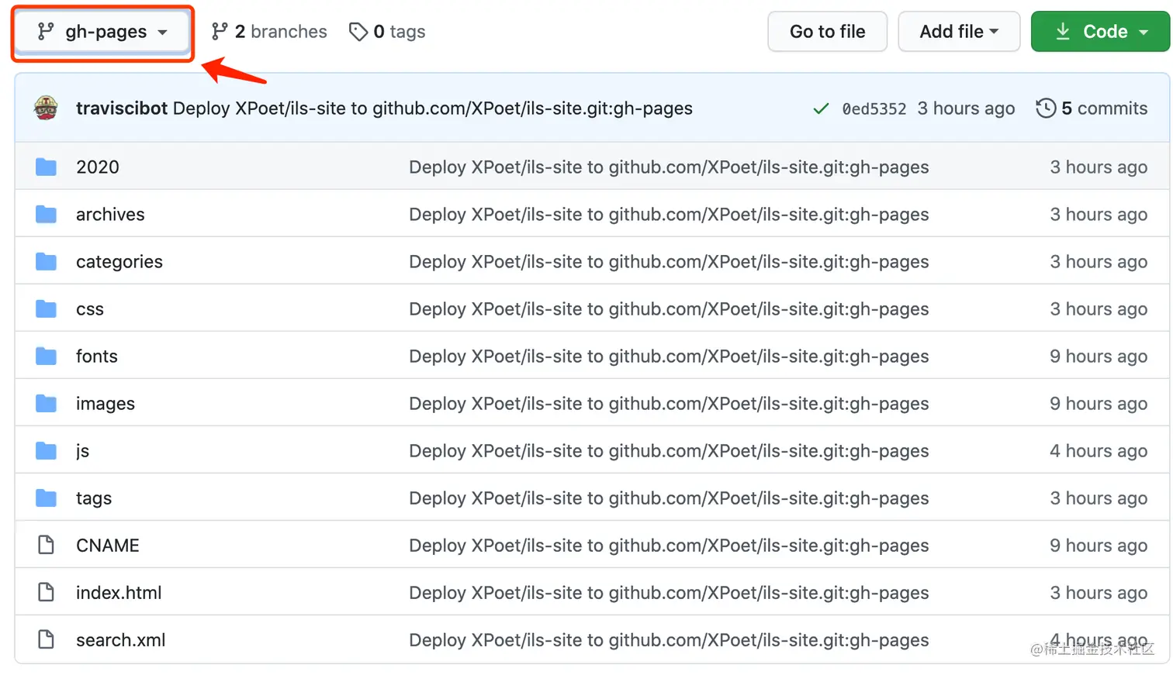Open the archives folder

tap(110, 215)
